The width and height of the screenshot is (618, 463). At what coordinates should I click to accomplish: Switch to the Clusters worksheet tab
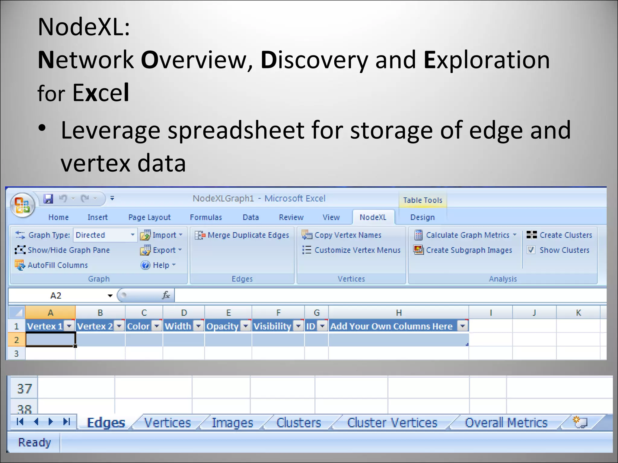coord(299,423)
